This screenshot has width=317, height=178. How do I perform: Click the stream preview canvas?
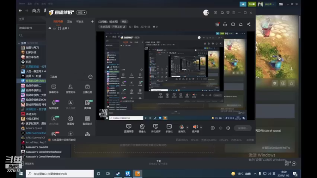pos(176,76)
